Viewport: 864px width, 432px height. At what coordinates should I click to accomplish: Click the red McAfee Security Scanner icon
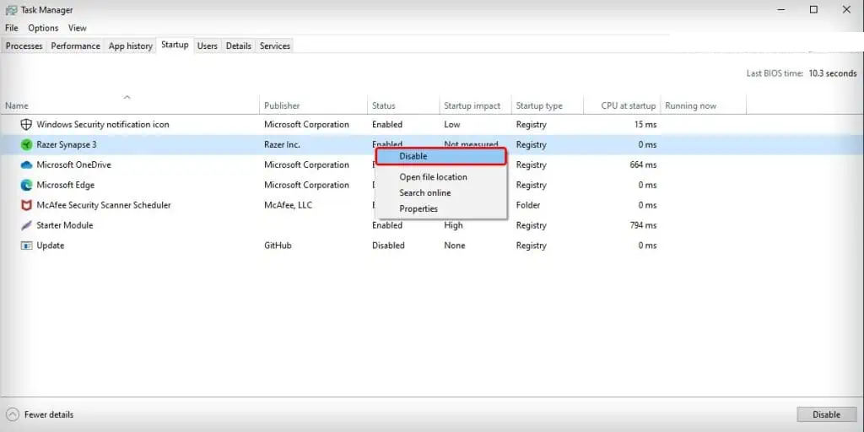[x=26, y=206]
